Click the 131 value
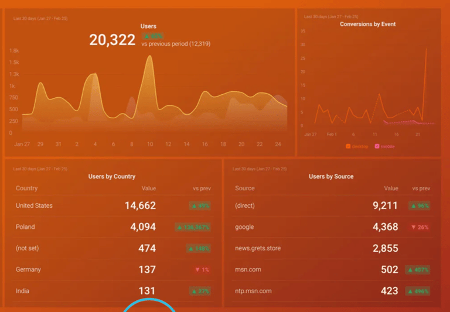Image resolution: width=450 pixels, height=312 pixels. pyautogui.click(x=147, y=291)
